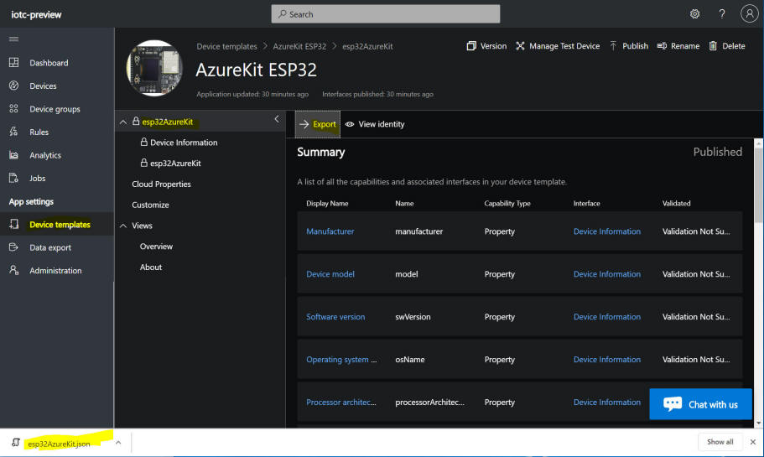Image resolution: width=764 pixels, height=457 pixels.
Task: Open Device Information link in swVersion row
Action: (x=607, y=317)
